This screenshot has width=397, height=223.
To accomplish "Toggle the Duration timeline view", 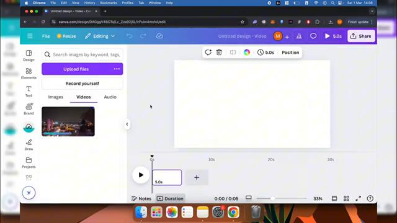I will 170,198.
